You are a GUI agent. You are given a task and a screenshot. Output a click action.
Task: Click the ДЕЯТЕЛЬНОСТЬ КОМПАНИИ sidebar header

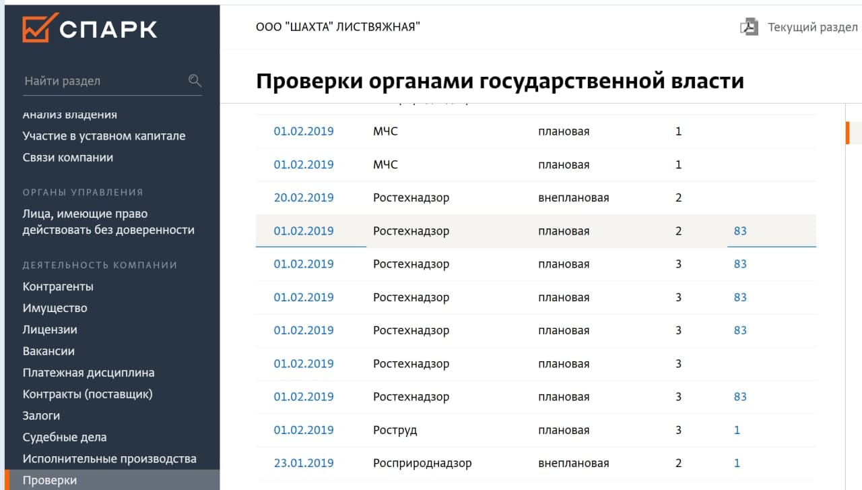pos(100,265)
